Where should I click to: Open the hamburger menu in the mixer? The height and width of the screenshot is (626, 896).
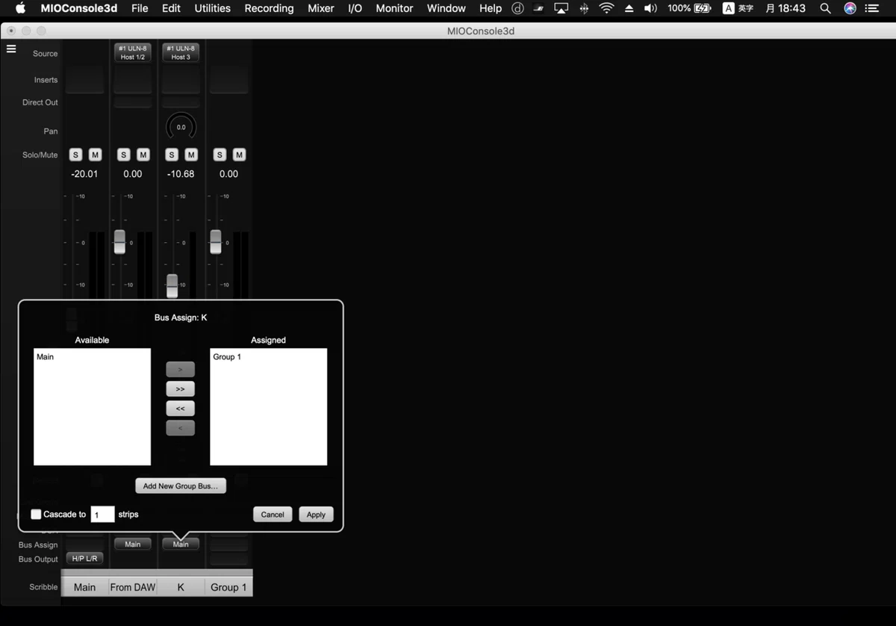pyautogui.click(x=11, y=49)
